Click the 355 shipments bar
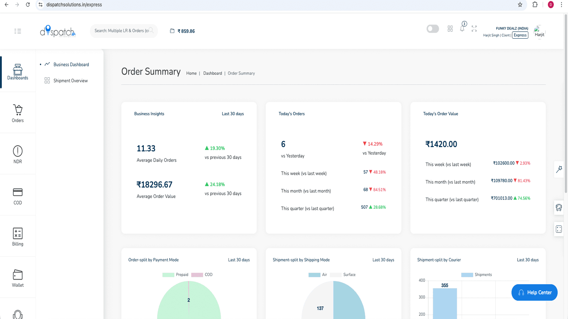This screenshot has width=568, height=319. [x=445, y=304]
